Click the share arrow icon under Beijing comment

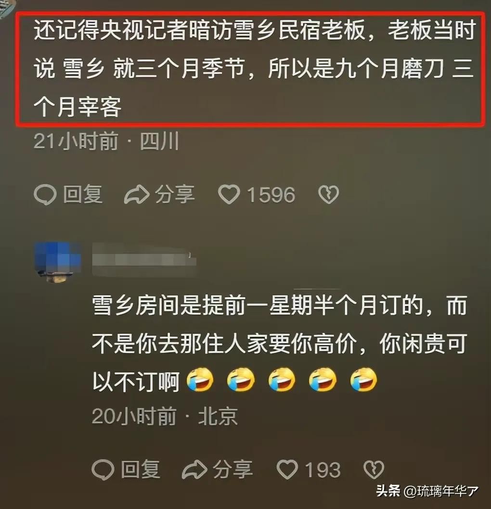(194, 470)
